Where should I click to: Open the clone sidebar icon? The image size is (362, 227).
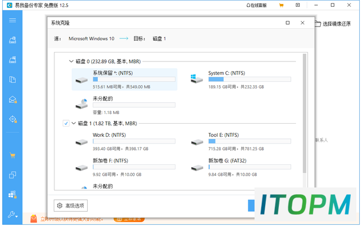pos(12,175)
